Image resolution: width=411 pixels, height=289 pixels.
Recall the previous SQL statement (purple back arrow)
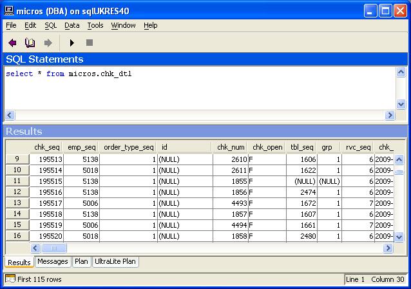coord(12,43)
